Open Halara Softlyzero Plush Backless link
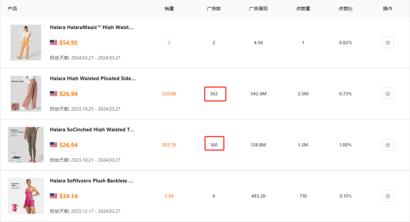The height and width of the screenshot is (222, 410). coord(91,181)
